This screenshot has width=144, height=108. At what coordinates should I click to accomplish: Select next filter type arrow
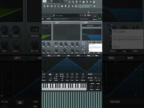click(100, 26)
